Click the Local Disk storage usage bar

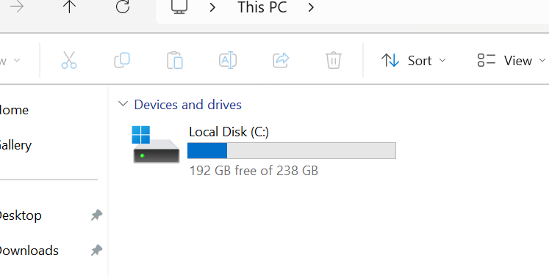click(x=292, y=150)
